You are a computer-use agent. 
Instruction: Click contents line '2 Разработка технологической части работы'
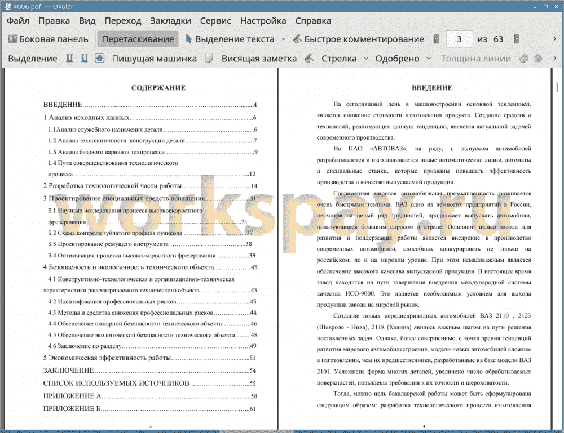(150, 186)
